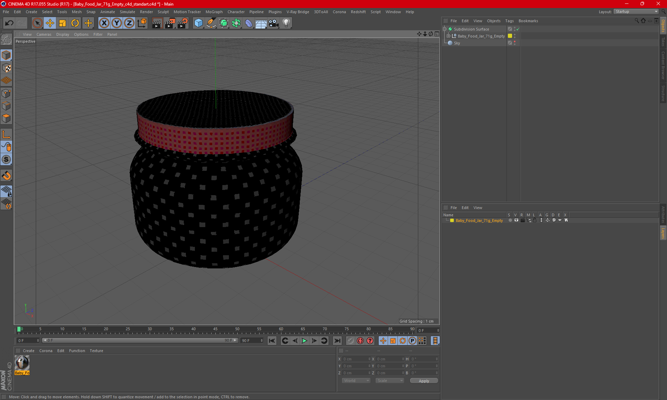Open the Scale mode dropdown
Image resolution: width=667 pixels, height=400 pixels.
(x=390, y=381)
